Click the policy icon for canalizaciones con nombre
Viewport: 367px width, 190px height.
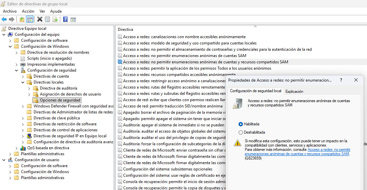[120, 36]
